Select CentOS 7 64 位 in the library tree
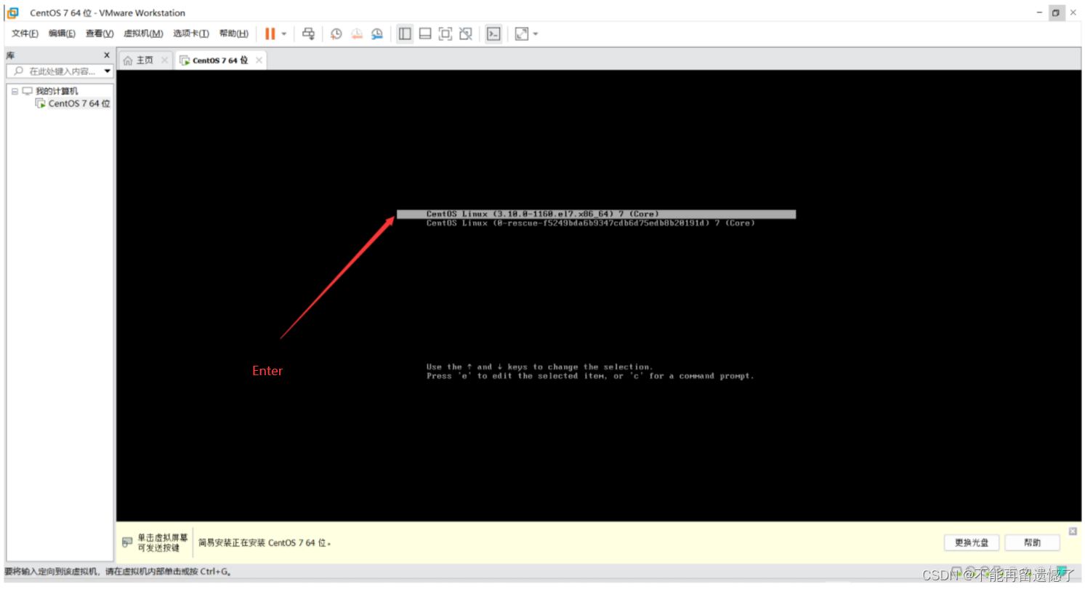This screenshot has height=589, width=1085. click(x=79, y=103)
